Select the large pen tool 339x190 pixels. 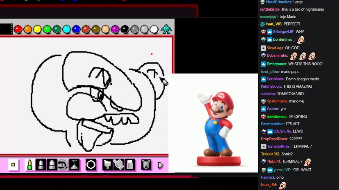coord(52,165)
